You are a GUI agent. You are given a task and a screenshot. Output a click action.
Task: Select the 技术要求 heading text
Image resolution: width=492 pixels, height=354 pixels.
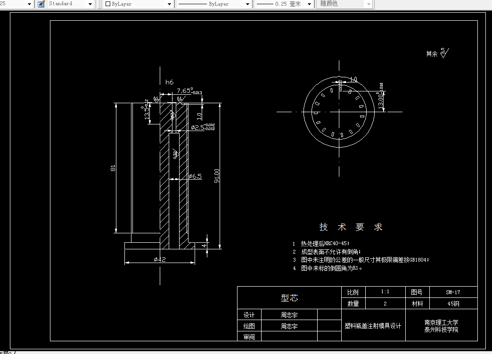coord(351,227)
